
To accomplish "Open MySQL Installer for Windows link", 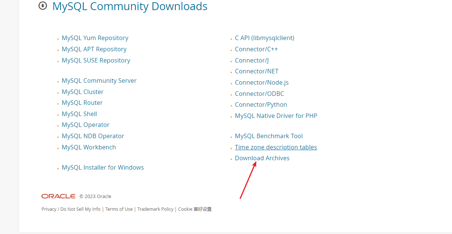I will coord(103,167).
